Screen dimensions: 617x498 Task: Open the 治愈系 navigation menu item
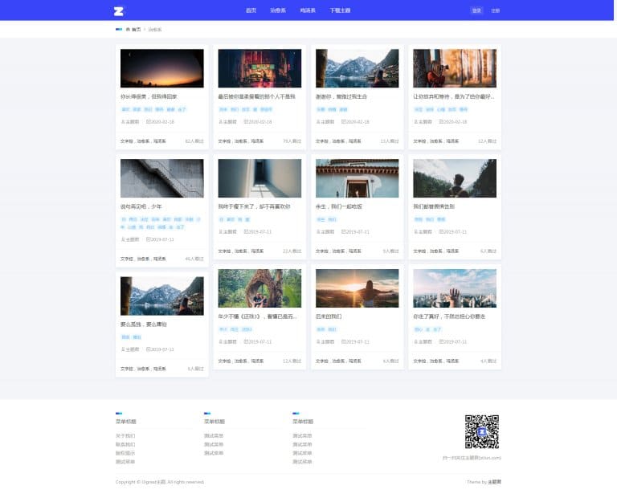tap(277, 10)
